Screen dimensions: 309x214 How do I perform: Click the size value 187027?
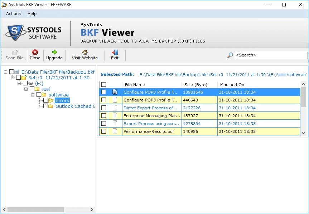[190, 116]
